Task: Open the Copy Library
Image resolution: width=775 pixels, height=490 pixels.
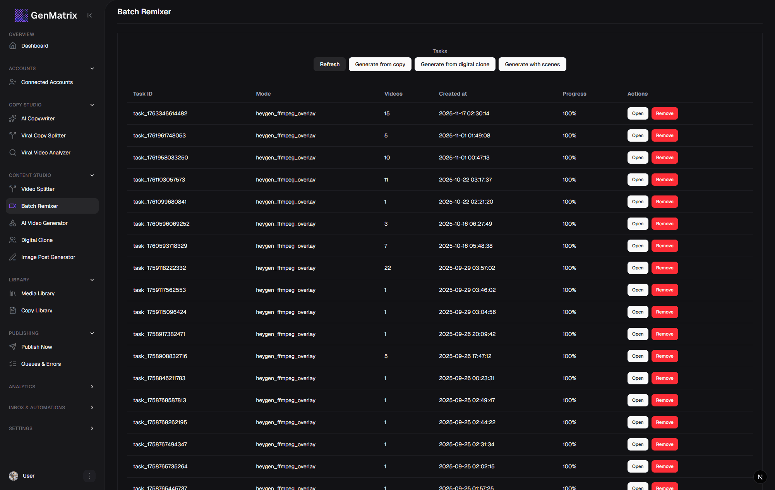Action: pyautogui.click(x=36, y=310)
